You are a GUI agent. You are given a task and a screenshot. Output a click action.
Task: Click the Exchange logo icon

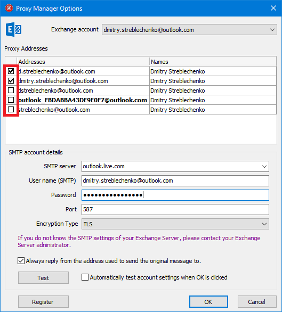click(13, 29)
